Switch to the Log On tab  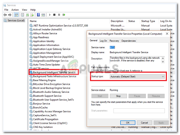click(103, 41)
